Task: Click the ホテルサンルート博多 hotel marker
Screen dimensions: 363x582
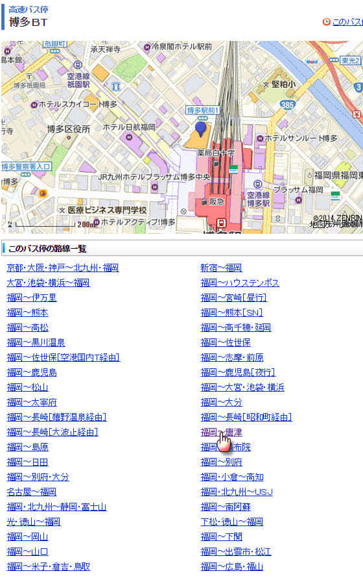Action: (260, 138)
